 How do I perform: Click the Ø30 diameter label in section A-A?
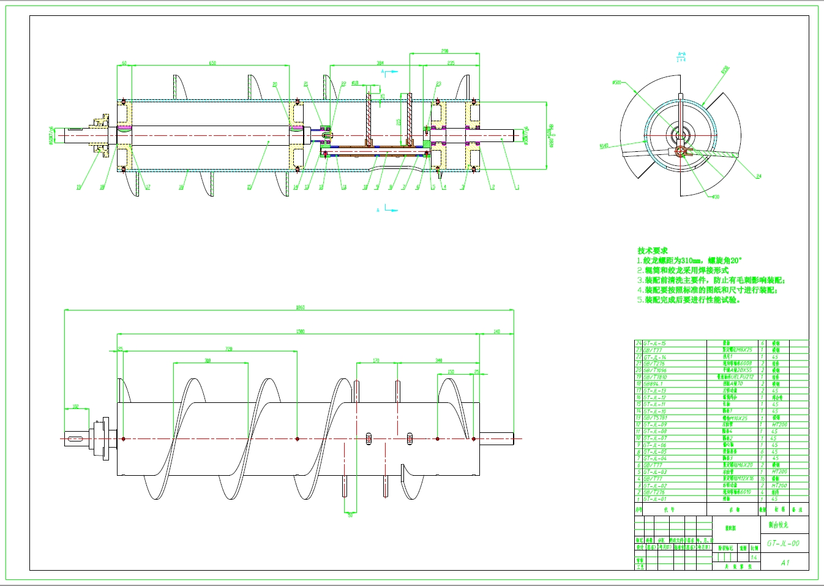[716, 197]
